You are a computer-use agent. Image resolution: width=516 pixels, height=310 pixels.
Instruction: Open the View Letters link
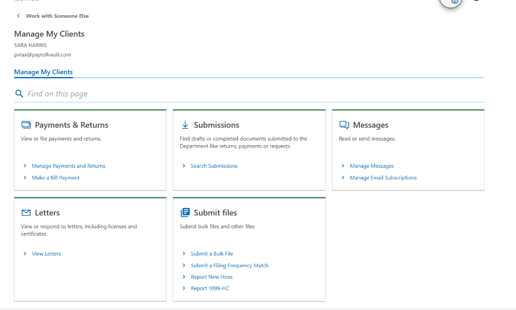[x=46, y=254]
